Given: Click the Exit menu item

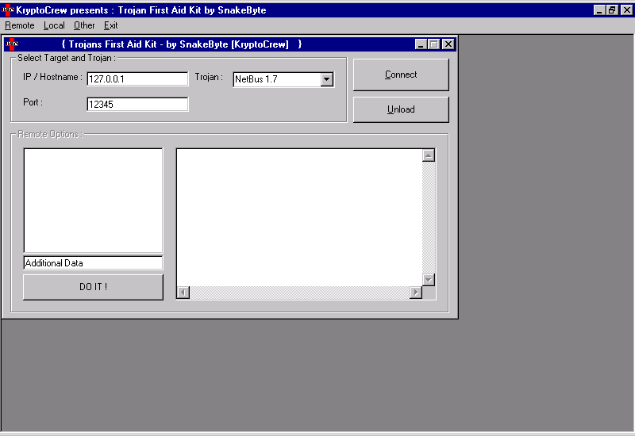Looking at the screenshot, I should pos(110,25).
